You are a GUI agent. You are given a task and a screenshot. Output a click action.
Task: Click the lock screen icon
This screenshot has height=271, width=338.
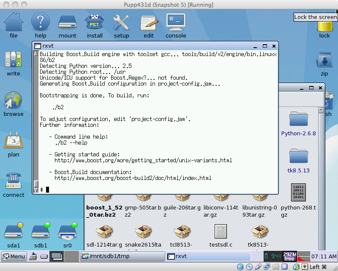pos(324,26)
